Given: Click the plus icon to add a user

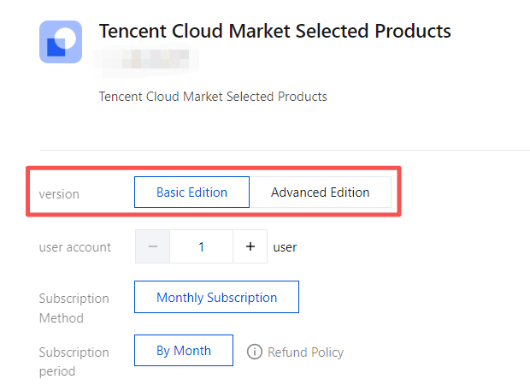Looking at the screenshot, I should [250, 246].
